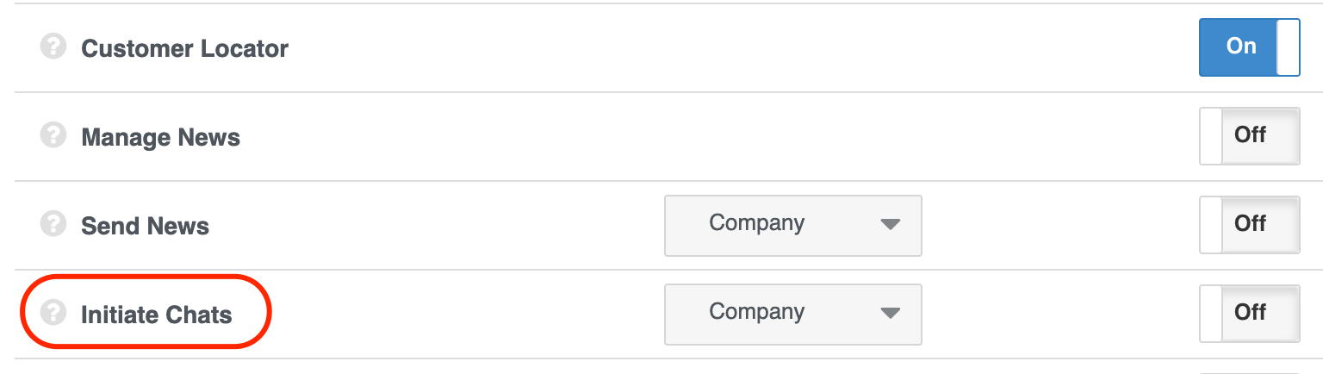
Task: Click the help icon beside Customer Locator
Action: 53,47
